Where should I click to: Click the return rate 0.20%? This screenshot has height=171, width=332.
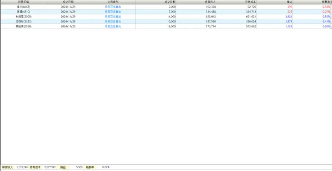(327, 26)
